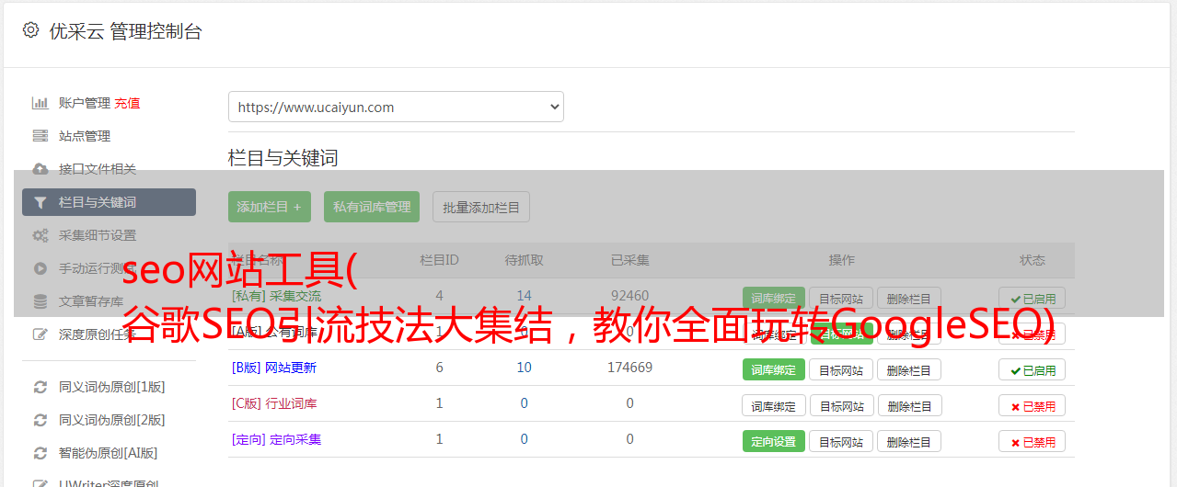Click 定向设置 for 定向采集 row
1177x487 pixels.
click(774, 441)
